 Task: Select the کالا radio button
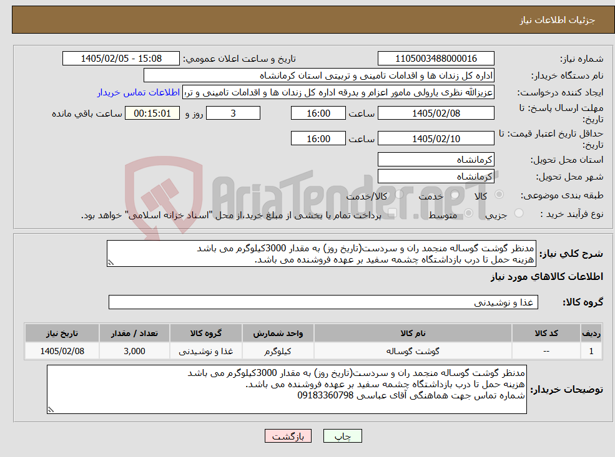(x=499, y=195)
